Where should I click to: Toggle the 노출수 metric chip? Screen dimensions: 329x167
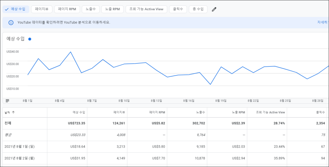(x=91, y=9)
